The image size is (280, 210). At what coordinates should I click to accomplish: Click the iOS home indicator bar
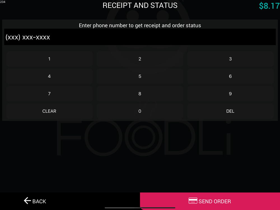pos(140,208)
